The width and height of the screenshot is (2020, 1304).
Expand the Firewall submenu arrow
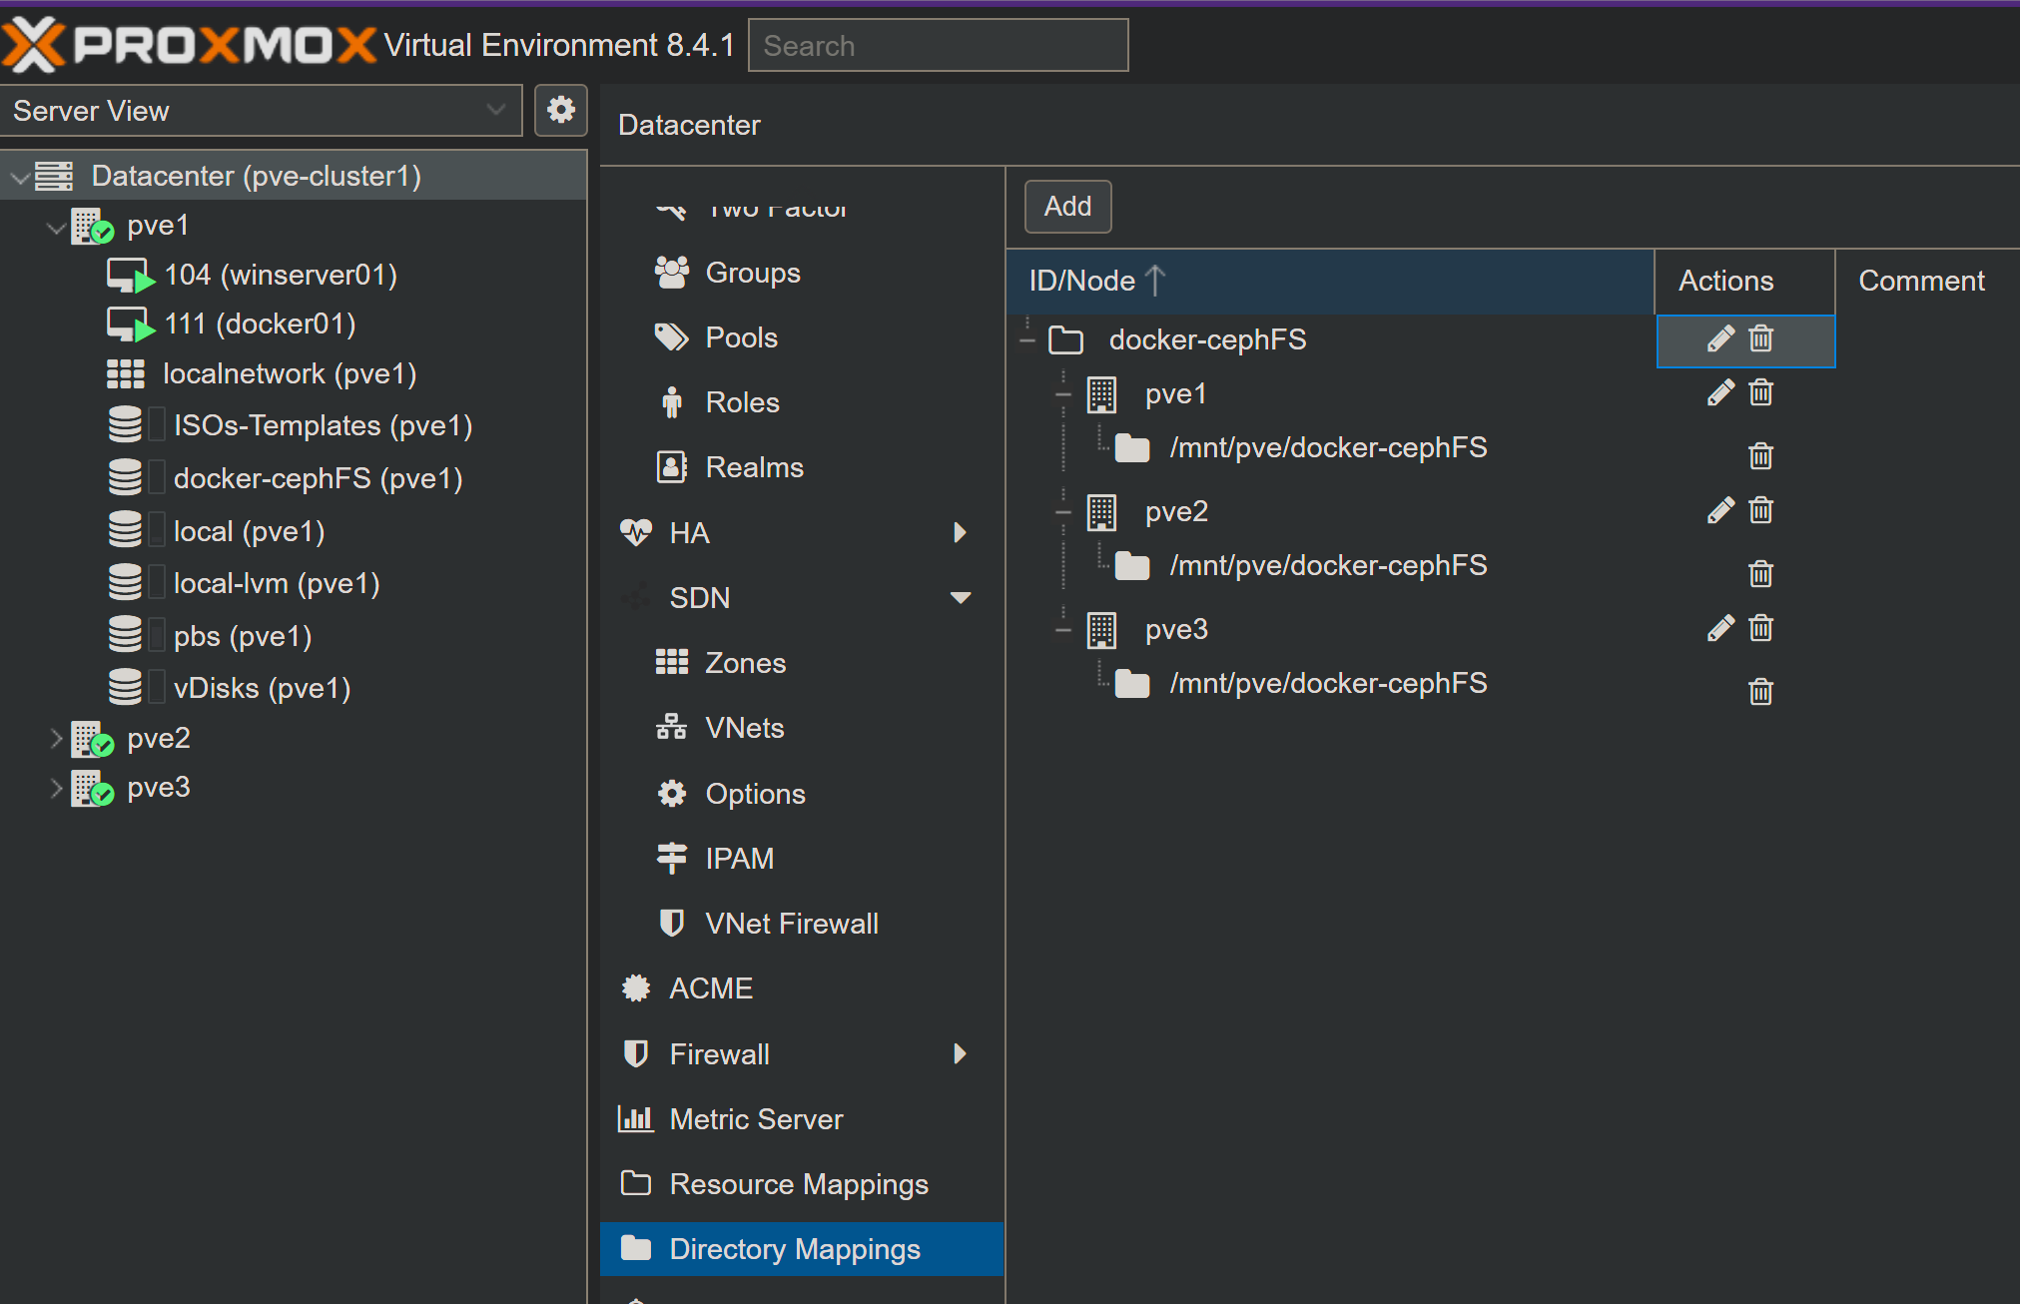960,1054
